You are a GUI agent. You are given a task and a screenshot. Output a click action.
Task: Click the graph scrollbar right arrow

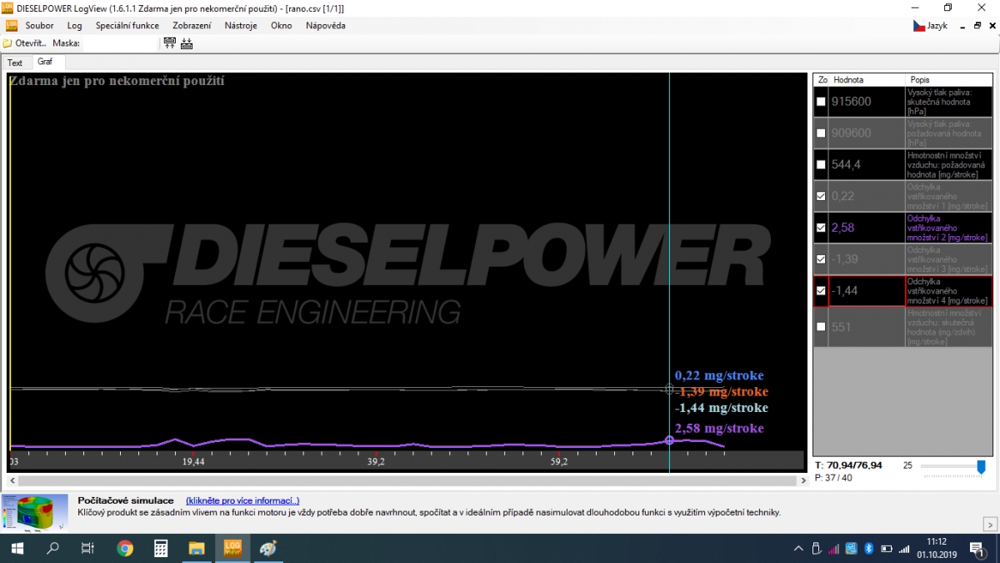803,480
